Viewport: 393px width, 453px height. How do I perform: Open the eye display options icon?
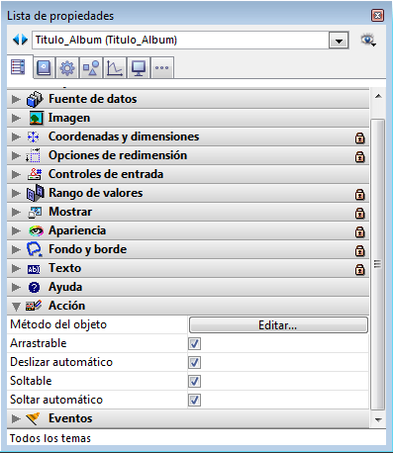click(368, 41)
